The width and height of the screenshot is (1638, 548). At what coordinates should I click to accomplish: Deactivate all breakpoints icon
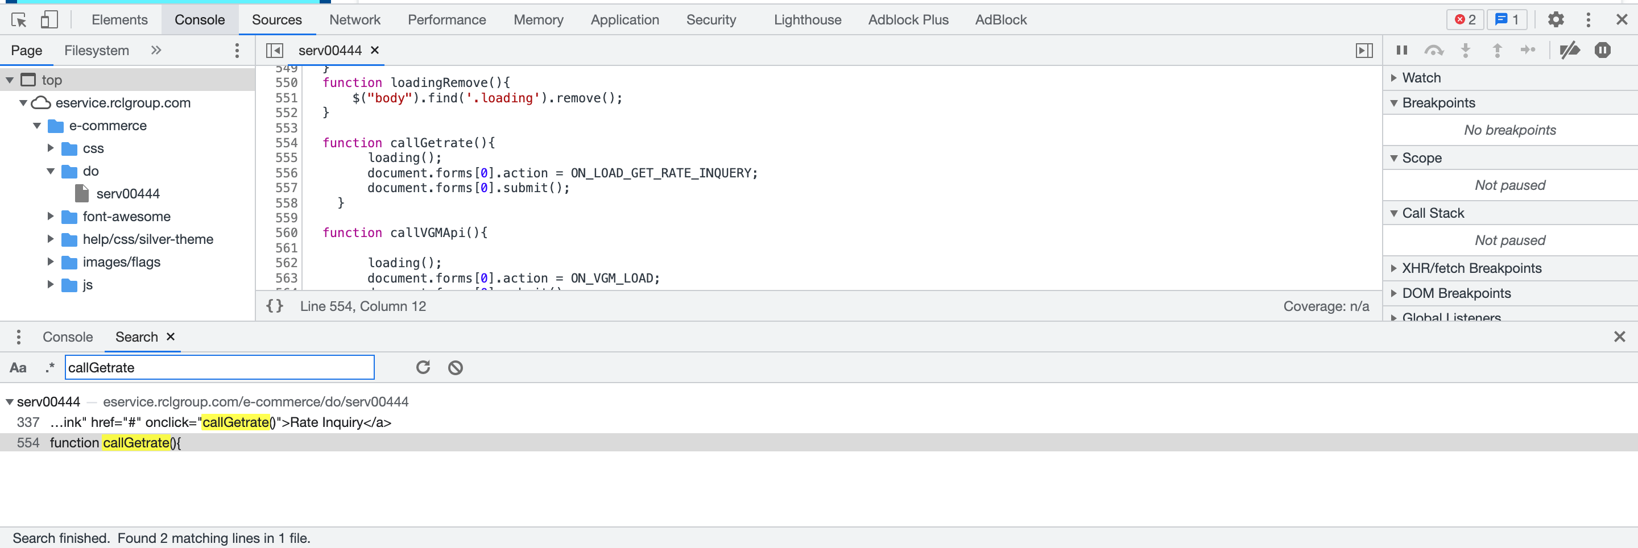coord(1570,50)
